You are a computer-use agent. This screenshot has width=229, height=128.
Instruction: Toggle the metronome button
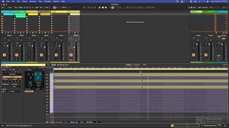click(41, 7)
